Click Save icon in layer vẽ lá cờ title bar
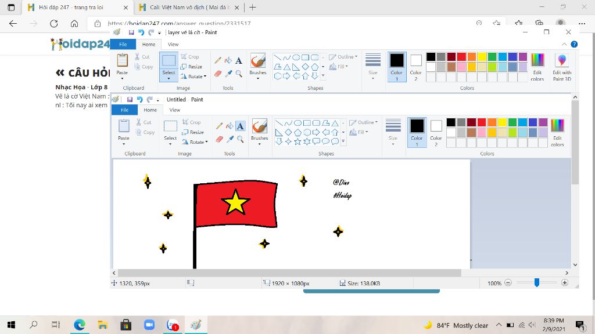This screenshot has height=334, width=595. (x=131, y=32)
